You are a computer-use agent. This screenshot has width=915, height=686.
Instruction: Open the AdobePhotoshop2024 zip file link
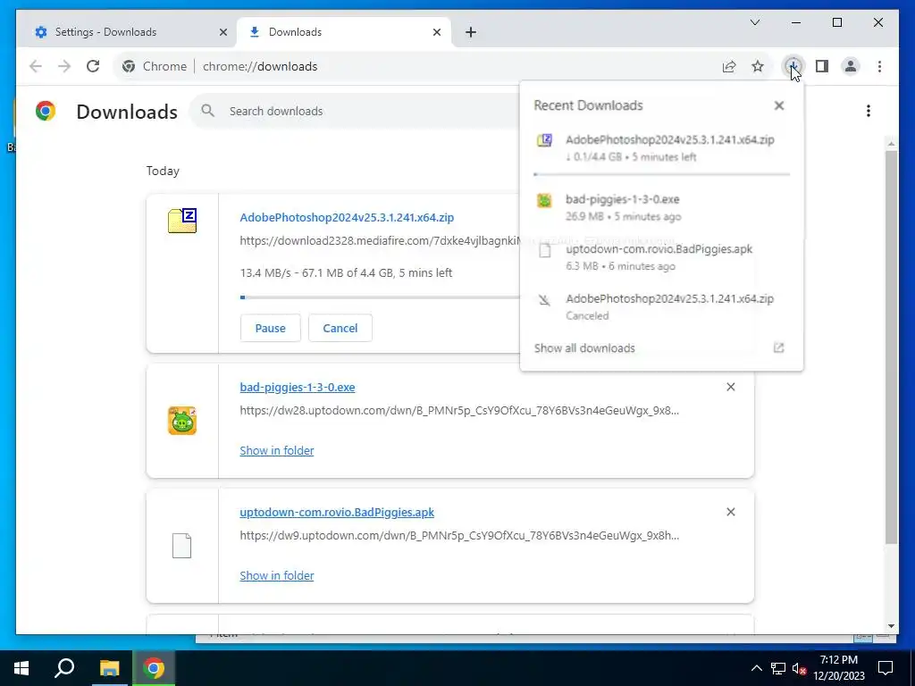(x=347, y=218)
